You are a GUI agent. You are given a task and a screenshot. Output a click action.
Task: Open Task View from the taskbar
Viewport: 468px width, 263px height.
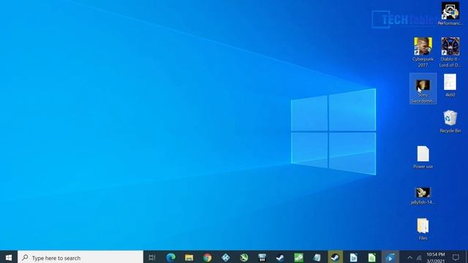point(152,257)
